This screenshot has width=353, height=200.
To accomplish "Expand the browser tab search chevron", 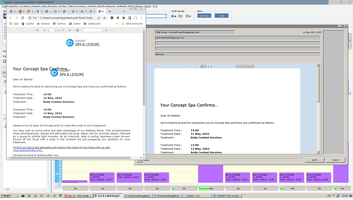I will [x=124, y=11].
